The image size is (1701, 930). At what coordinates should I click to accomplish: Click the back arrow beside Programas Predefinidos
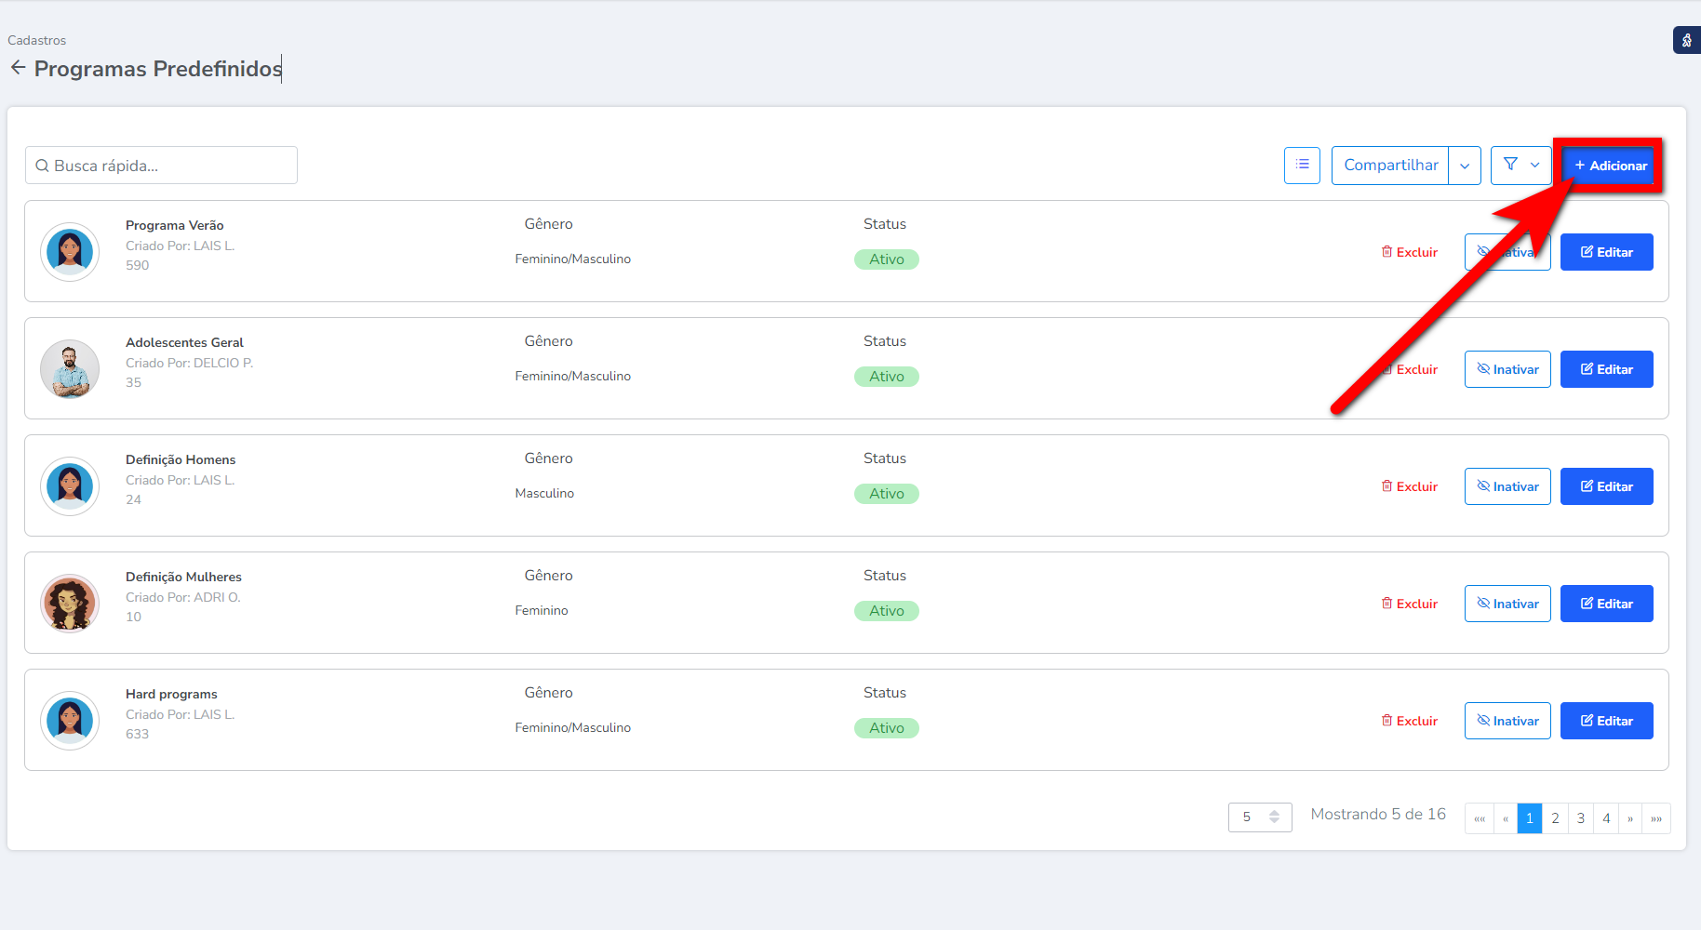[x=18, y=68]
